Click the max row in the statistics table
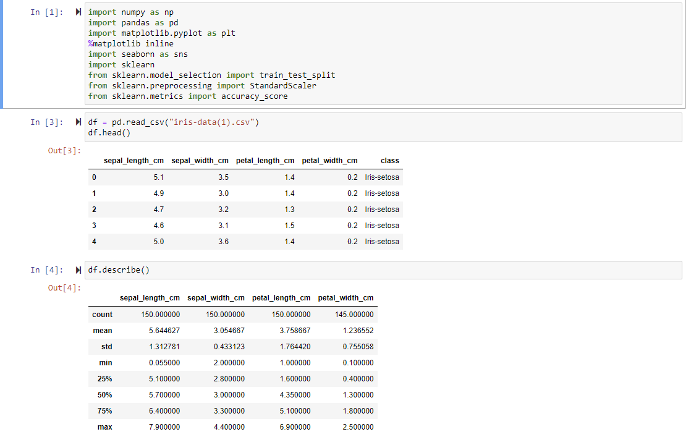Viewport: 691px width, 437px height. [x=105, y=426]
